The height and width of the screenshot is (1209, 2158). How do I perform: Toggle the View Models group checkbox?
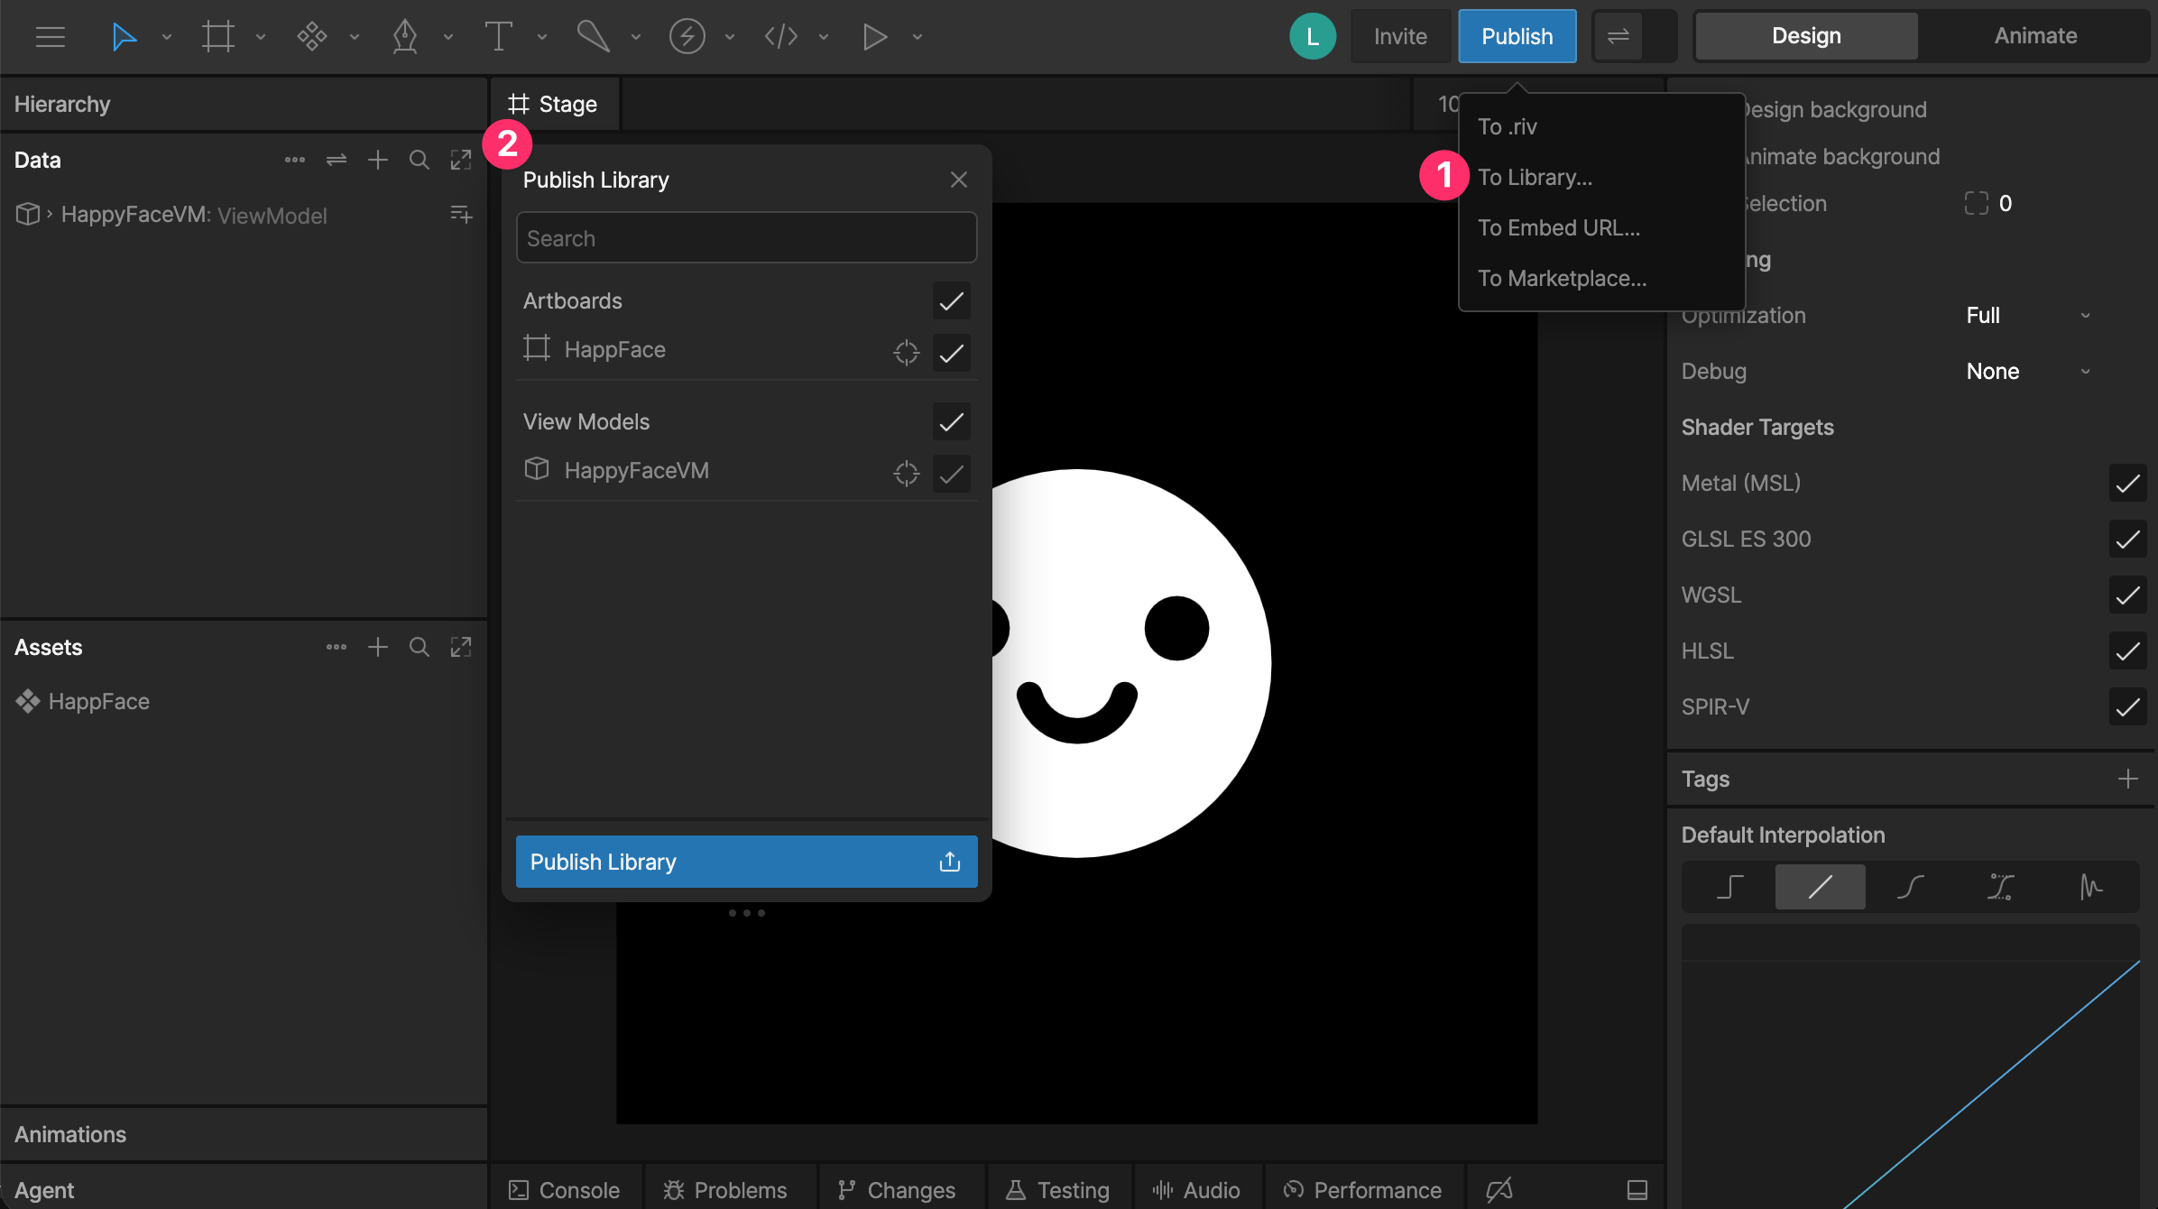click(951, 422)
